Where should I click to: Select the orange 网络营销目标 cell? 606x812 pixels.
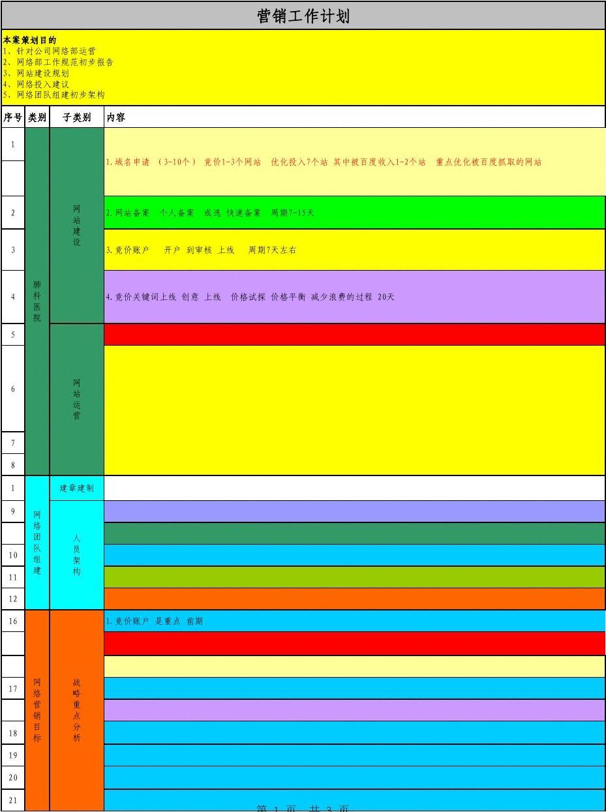[37, 710]
